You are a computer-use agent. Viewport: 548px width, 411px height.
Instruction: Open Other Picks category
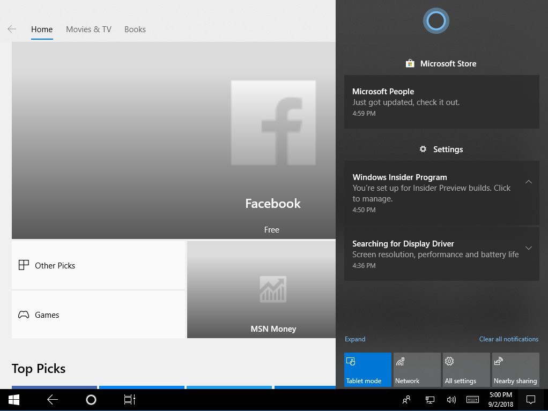click(x=98, y=265)
